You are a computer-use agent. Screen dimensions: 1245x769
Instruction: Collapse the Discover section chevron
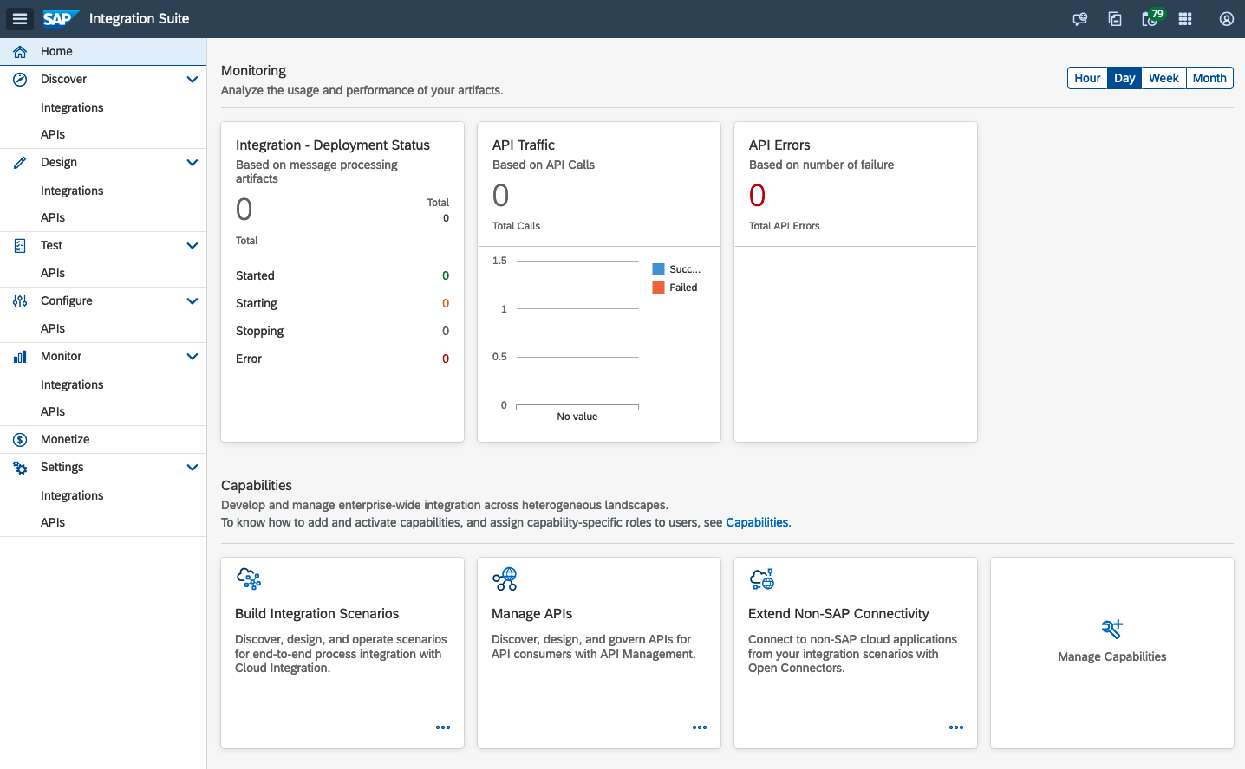(192, 79)
